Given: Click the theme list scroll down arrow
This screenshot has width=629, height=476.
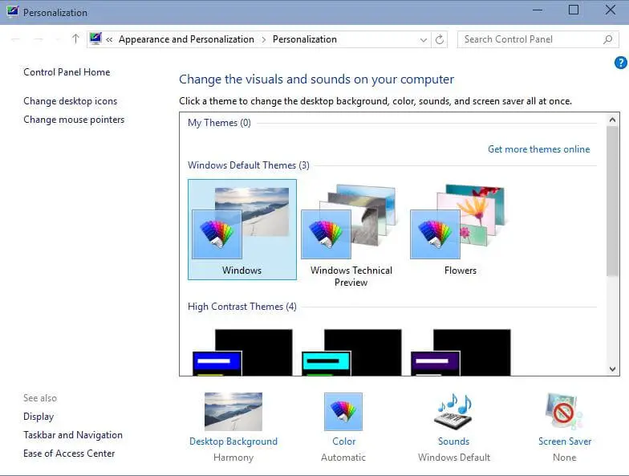Looking at the screenshot, I should click(x=612, y=369).
